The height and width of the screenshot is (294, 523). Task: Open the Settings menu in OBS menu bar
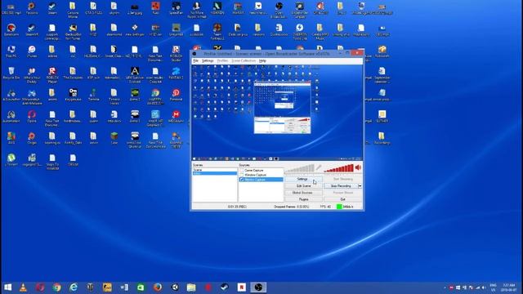pos(208,60)
